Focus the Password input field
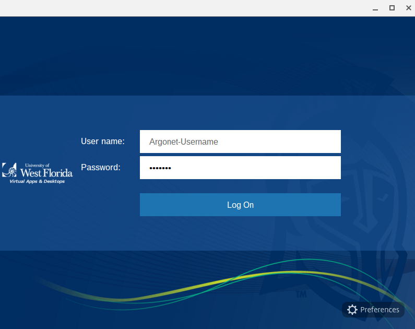Image resolution: width=415 pixels, height=329 pixels. click(240, 168)
